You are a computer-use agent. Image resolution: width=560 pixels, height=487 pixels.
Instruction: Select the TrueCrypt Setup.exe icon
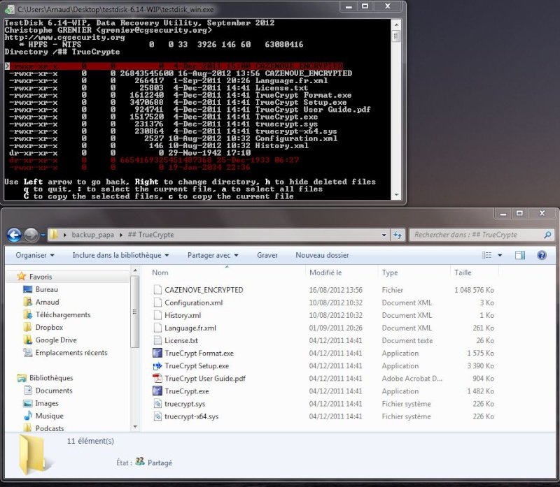(x=157, y=366)
